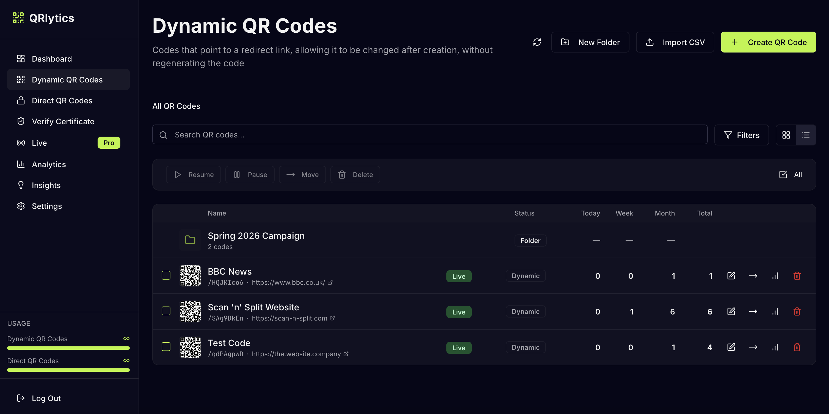Click the Create QR Code button

[x=769, y=42]
